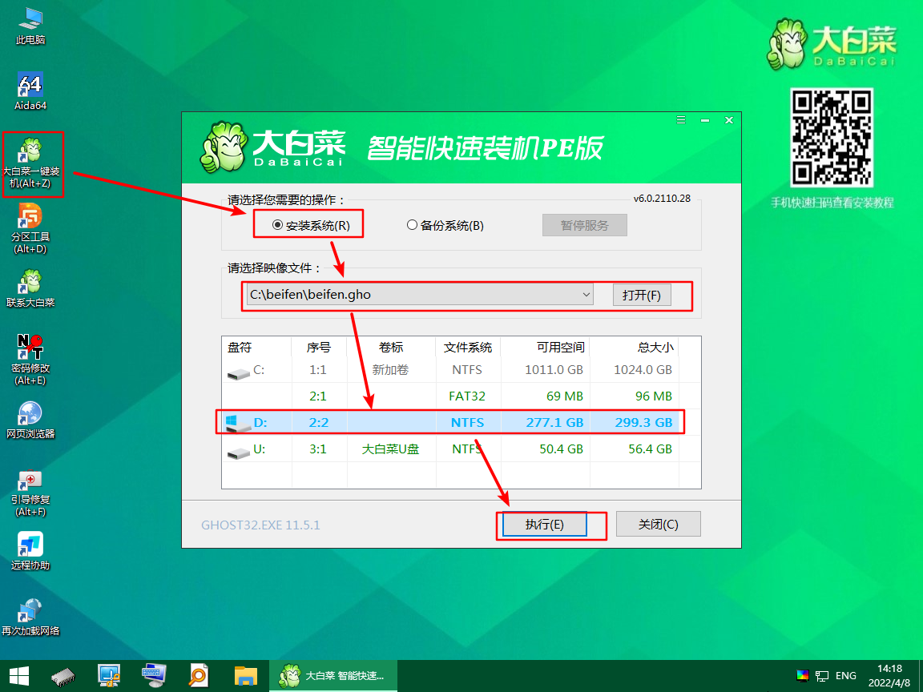This screenshot has width=923, height=692.
Task: Click the 文件系统 column header
Action: pos(468,347)
